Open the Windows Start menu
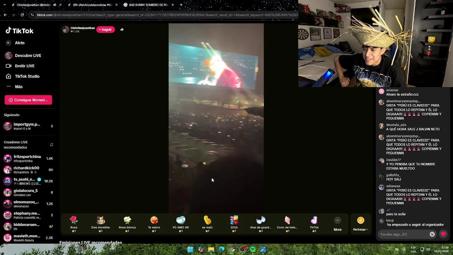 [x=190, y=250]
